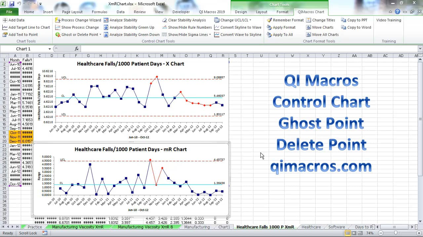This screenshot has height=237, width=423.
Task: Click Show Process Change
Action: tap(77, 27)
